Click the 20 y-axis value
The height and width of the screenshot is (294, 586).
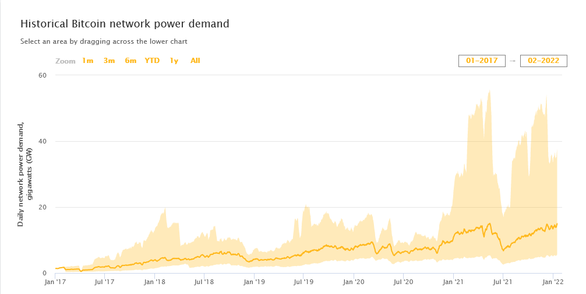[x=43, y=208]
